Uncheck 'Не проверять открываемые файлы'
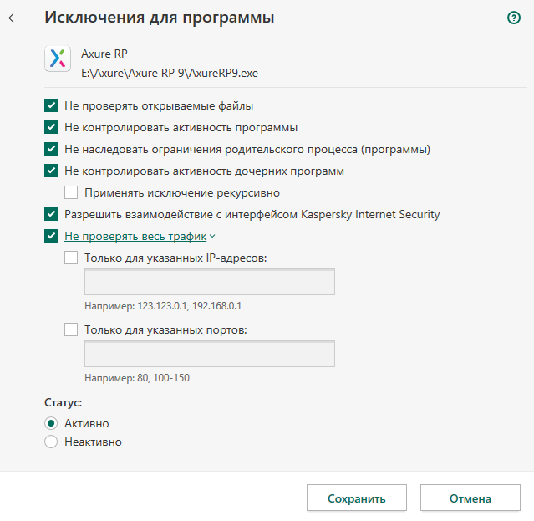 point(51,105)
